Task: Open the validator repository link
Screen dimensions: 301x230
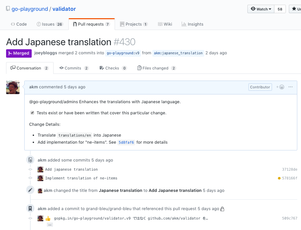Action: coord(64,9)
